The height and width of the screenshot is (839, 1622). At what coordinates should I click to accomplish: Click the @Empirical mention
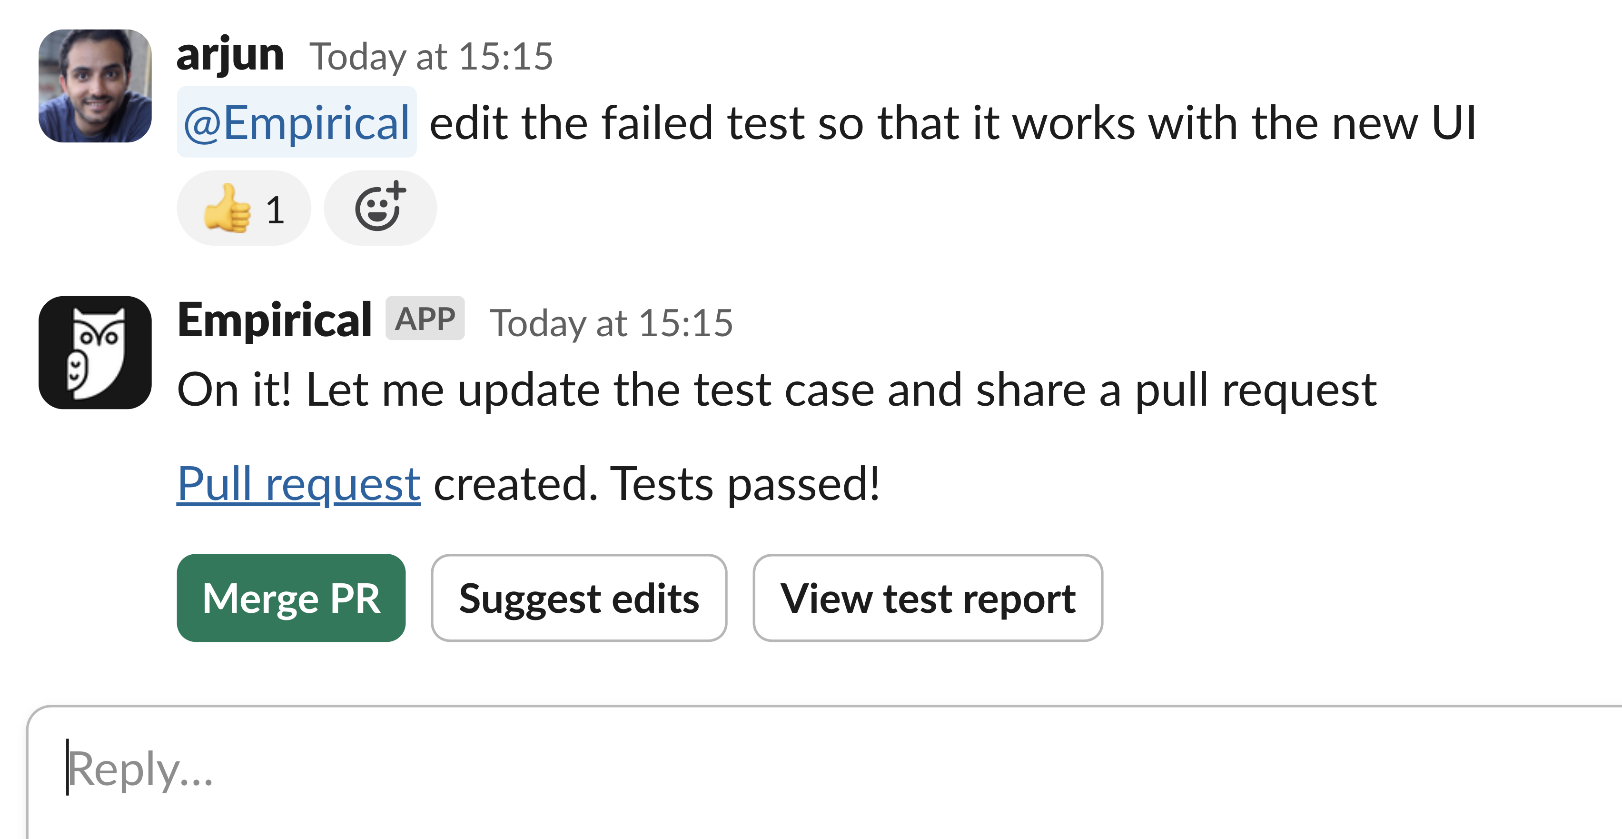[297, 122]
